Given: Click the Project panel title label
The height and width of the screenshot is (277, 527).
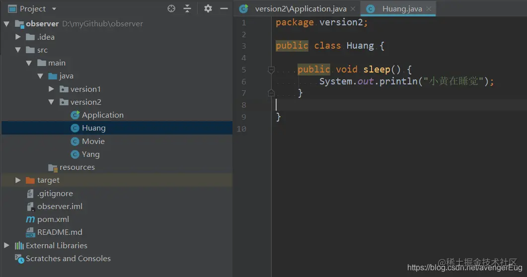Looking at the screenshot, I should (33, 9).
